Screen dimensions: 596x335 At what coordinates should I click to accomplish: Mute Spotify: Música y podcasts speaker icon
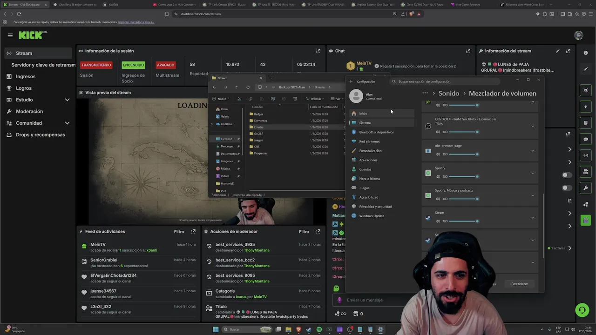(x=438, y=199)
